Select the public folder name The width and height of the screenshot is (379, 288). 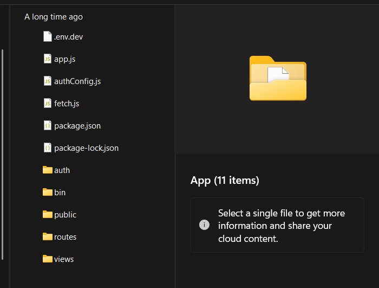click(x=66, y=215)
